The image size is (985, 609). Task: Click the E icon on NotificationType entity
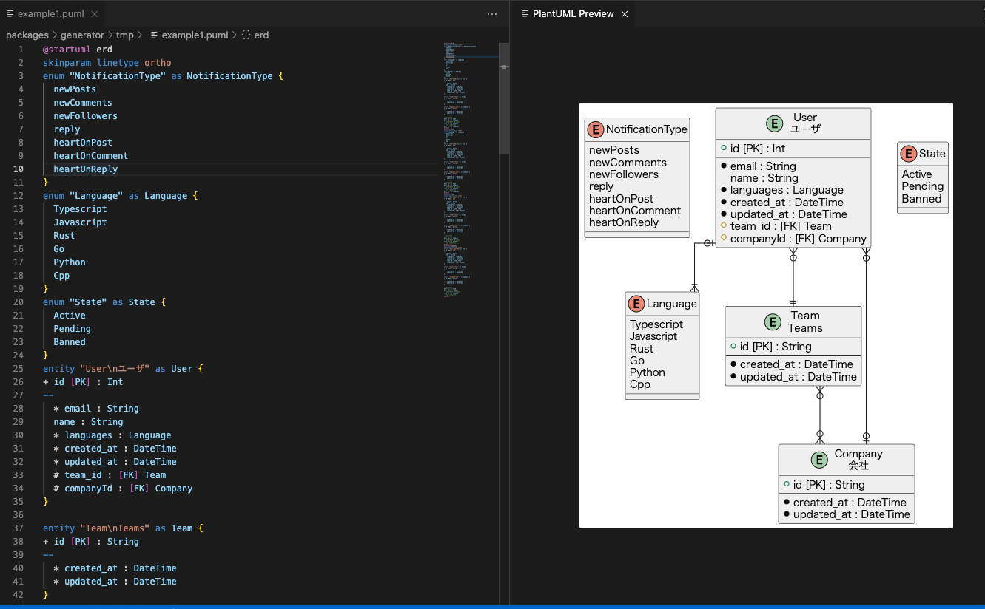(596, 129)
